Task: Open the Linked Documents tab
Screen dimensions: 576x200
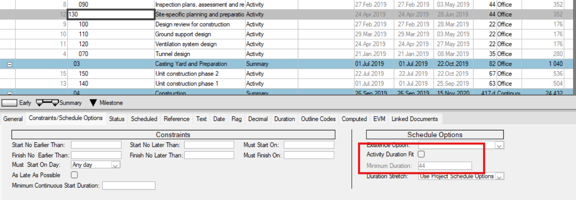Action: pyautogui.click(x=415, y=119)
